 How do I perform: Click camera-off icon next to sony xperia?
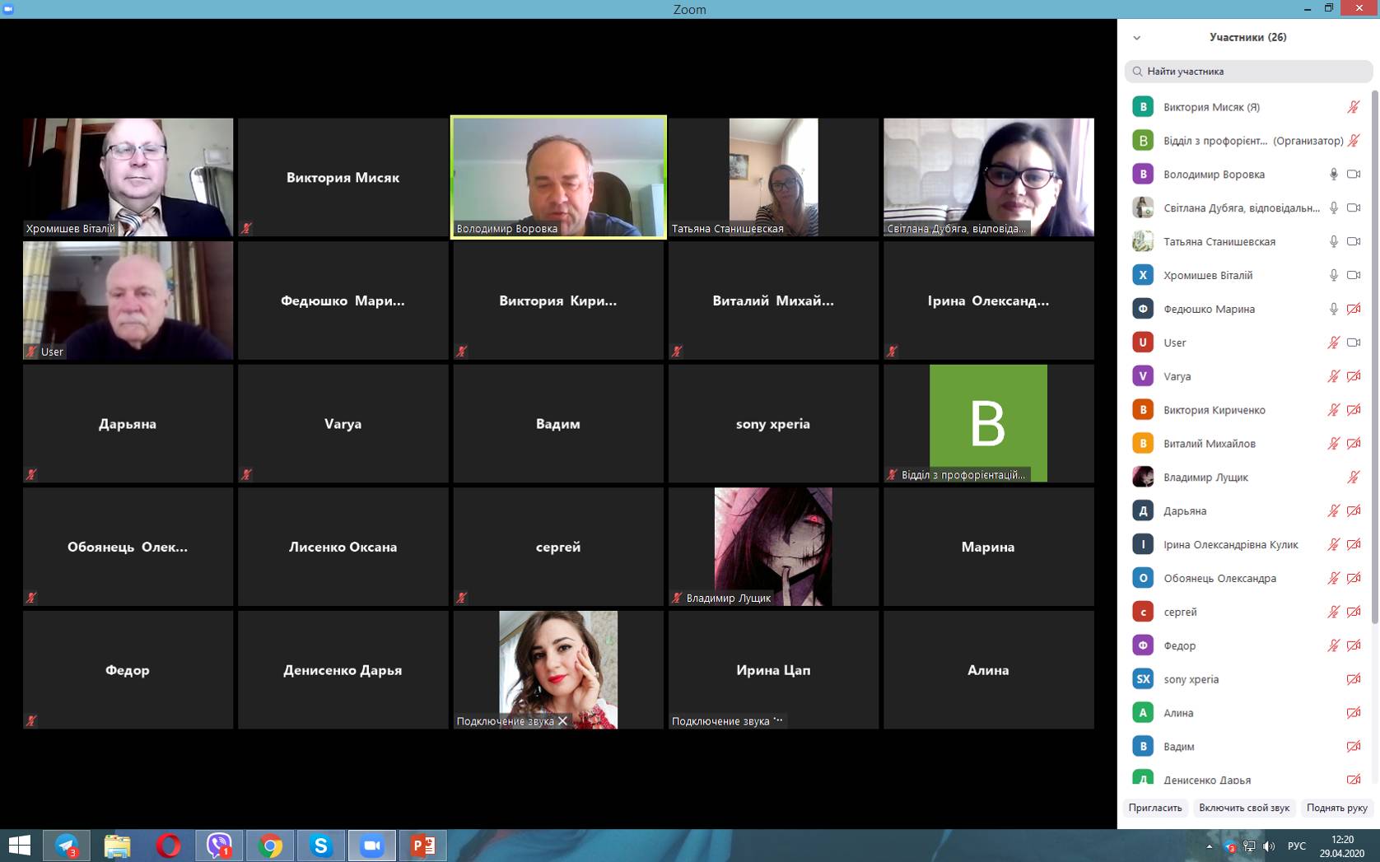[x=1353, y=679]
